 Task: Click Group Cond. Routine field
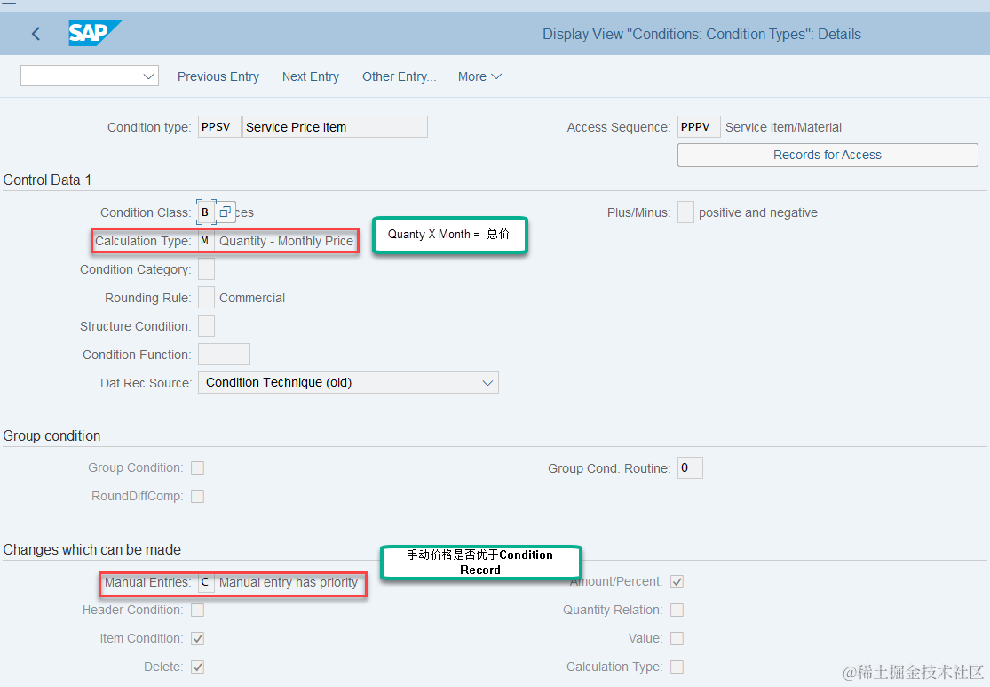pyautogui.click(x=690, y=468)
